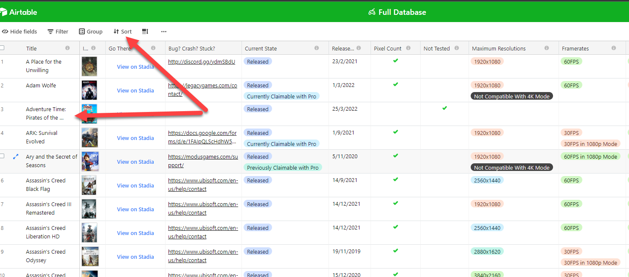
Task: Open the three-dot more options menu
Action: point(164,31)
